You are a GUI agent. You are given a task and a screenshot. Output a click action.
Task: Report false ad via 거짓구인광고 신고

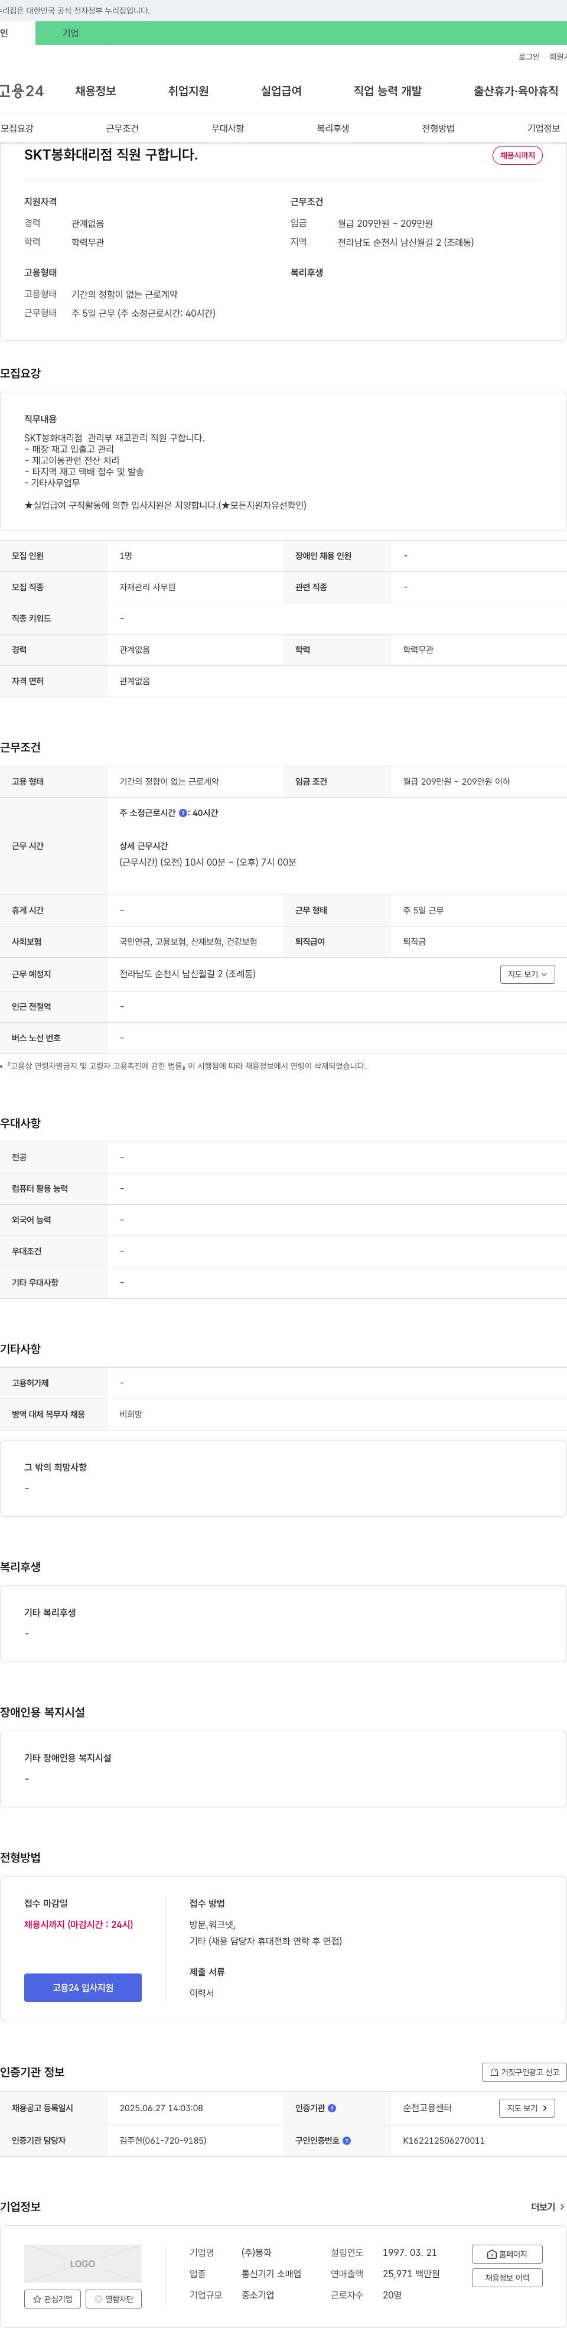[x=524, y=2072]
